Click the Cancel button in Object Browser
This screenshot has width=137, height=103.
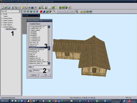coord(34,75)
